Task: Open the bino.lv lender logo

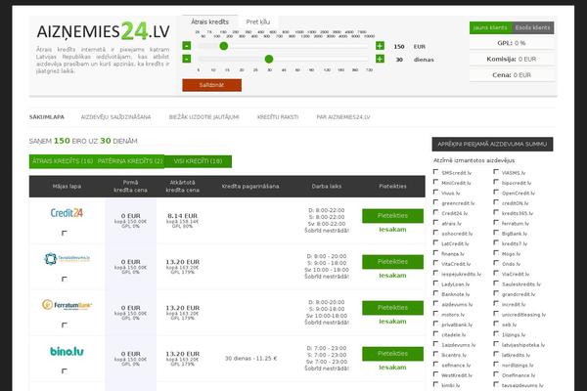Action: coord(67,351)
